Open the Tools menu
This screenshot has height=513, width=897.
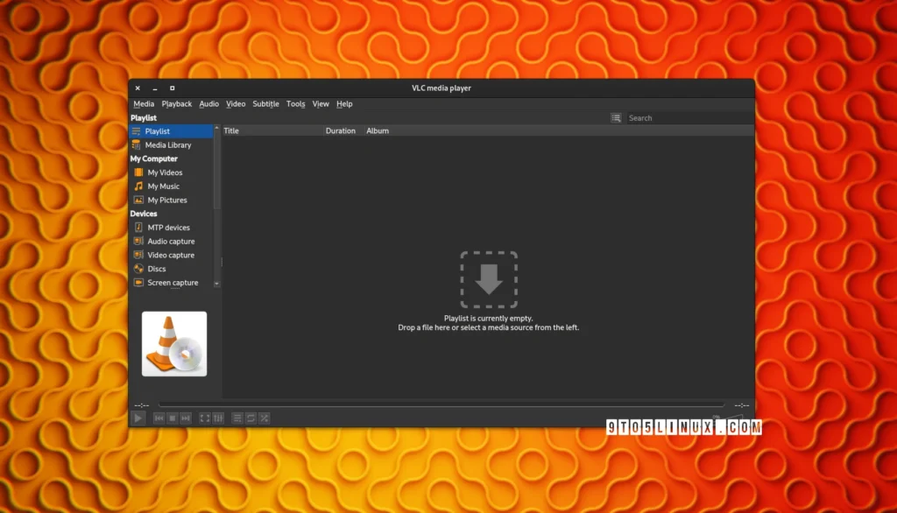(x=296, y=104)
